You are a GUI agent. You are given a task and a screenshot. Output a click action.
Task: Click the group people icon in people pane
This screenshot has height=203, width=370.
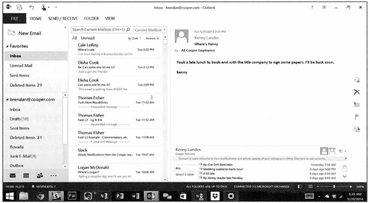point(332,151)
